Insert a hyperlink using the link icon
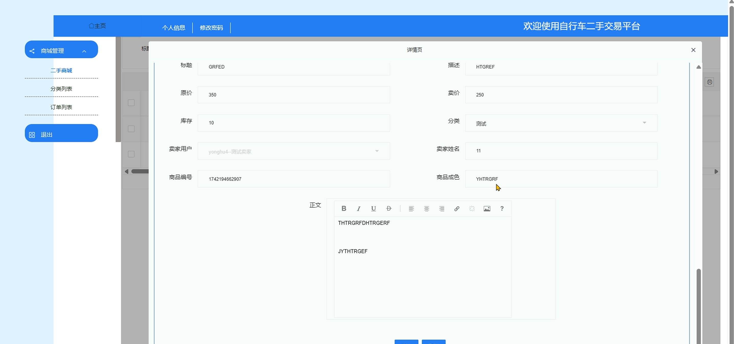The height and width of the screenshot is (344, 734). (x=456, y=208)
